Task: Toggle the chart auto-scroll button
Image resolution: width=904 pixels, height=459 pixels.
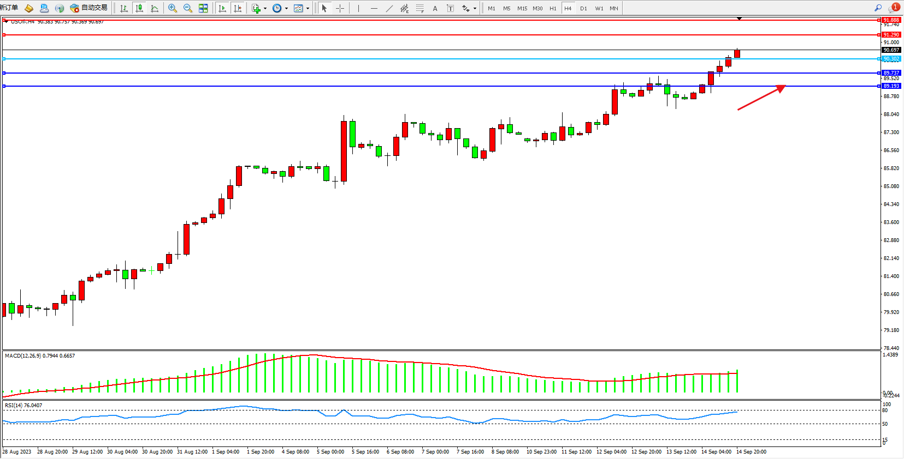Action: pyautogui.click(x=222, y=8)
